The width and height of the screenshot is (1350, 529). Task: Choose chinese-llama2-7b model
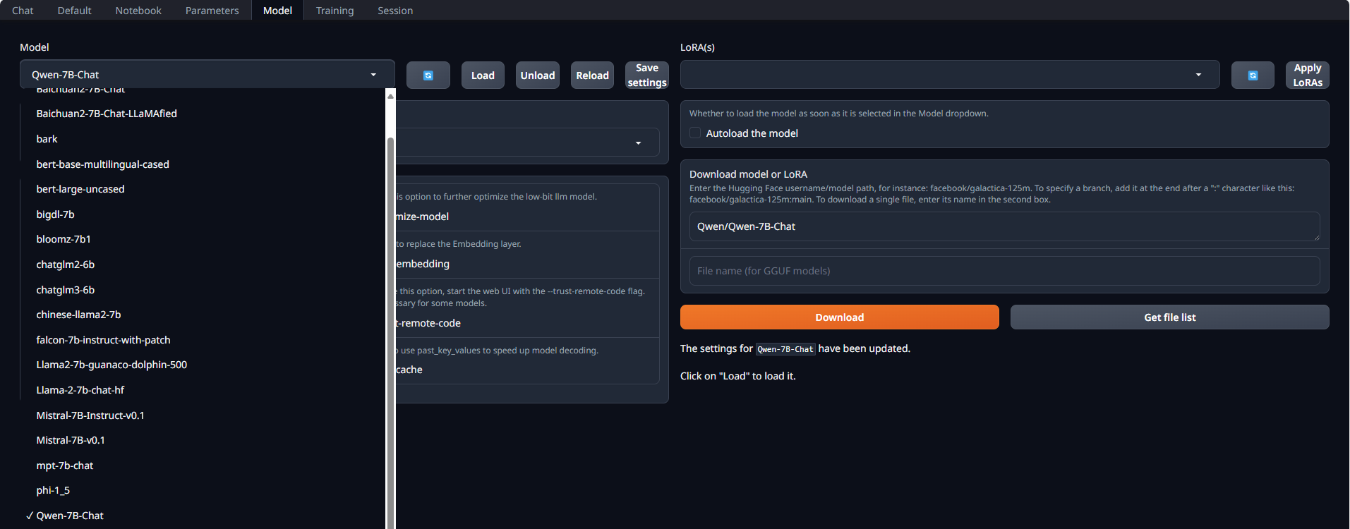click(x=203, y=315)
